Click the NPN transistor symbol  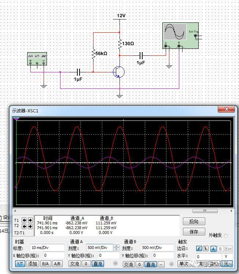click(x=119, y=72)
